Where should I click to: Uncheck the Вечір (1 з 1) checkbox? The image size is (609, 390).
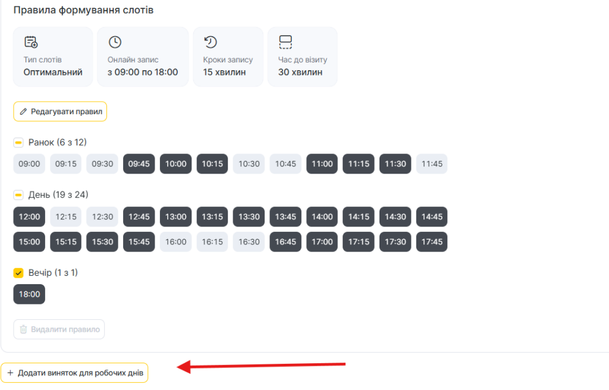18,273
